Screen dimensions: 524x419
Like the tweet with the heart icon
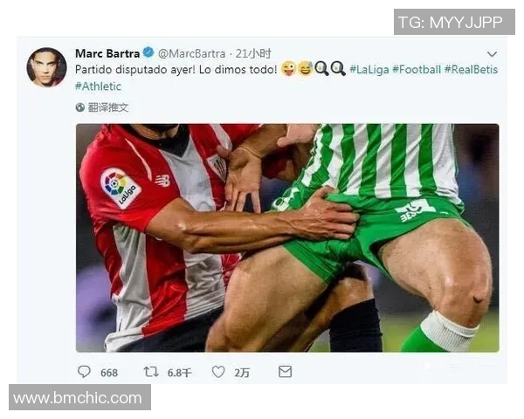click(218, 372)
